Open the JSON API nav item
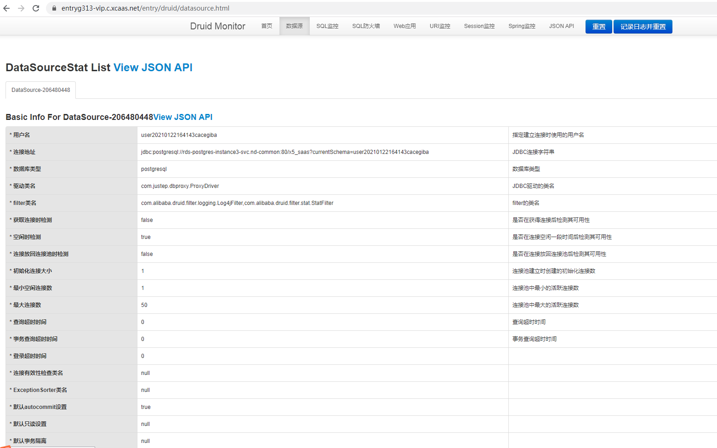The height and width of the screenshot is (448, 717). click(561, 26)
